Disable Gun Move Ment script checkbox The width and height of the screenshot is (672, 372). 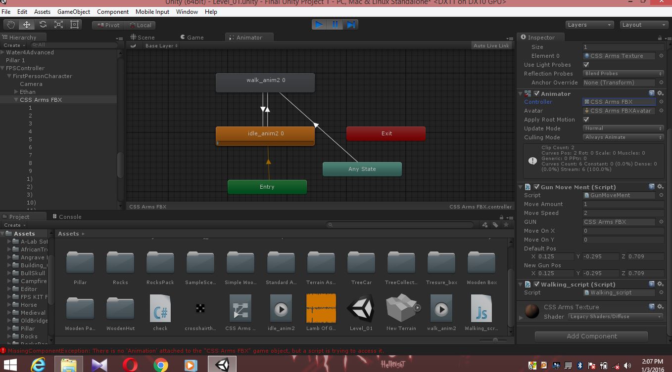tap(537, 187)
